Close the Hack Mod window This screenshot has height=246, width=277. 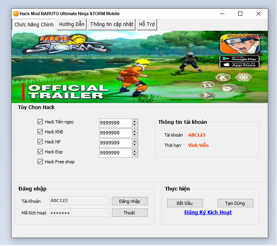[259, 14]
